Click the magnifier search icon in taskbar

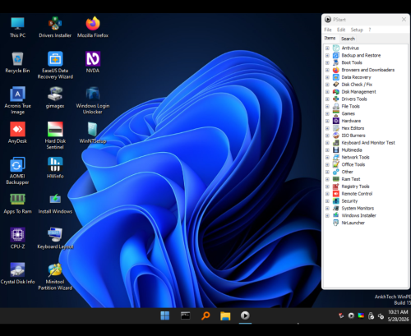tap(205, 315)
